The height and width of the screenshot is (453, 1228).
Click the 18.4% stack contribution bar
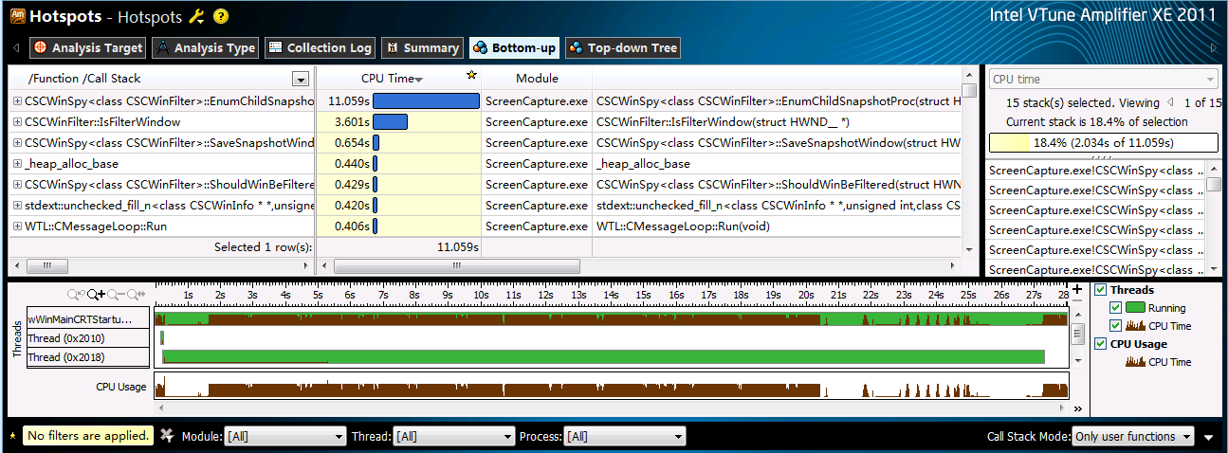[1103, 143]
